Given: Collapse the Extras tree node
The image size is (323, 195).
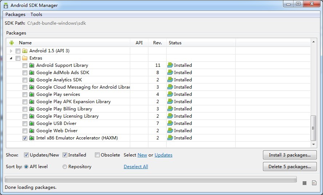Looking at the screenshot, I should [11, 58].
